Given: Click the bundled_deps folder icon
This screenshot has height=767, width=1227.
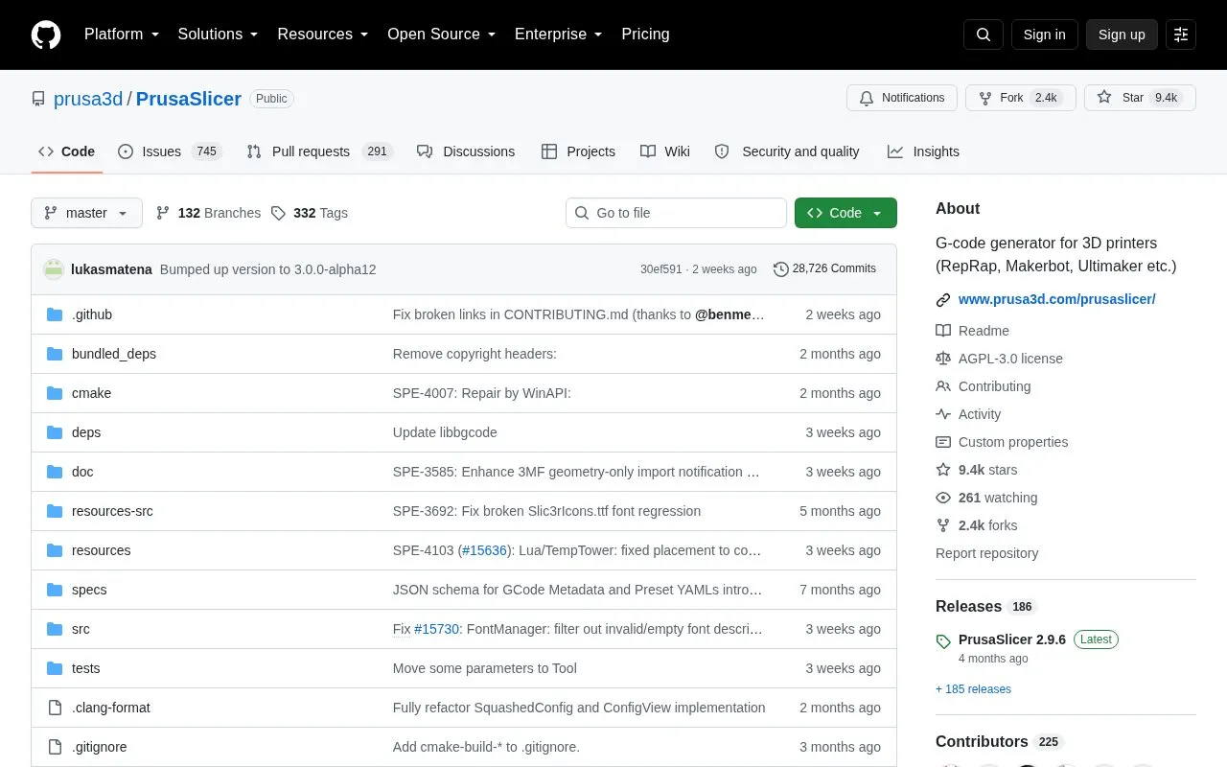Looking at the screenshot, I should click(x=55, y=354).
